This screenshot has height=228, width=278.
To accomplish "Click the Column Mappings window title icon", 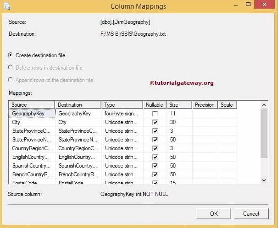I will (x=7, y=6).
